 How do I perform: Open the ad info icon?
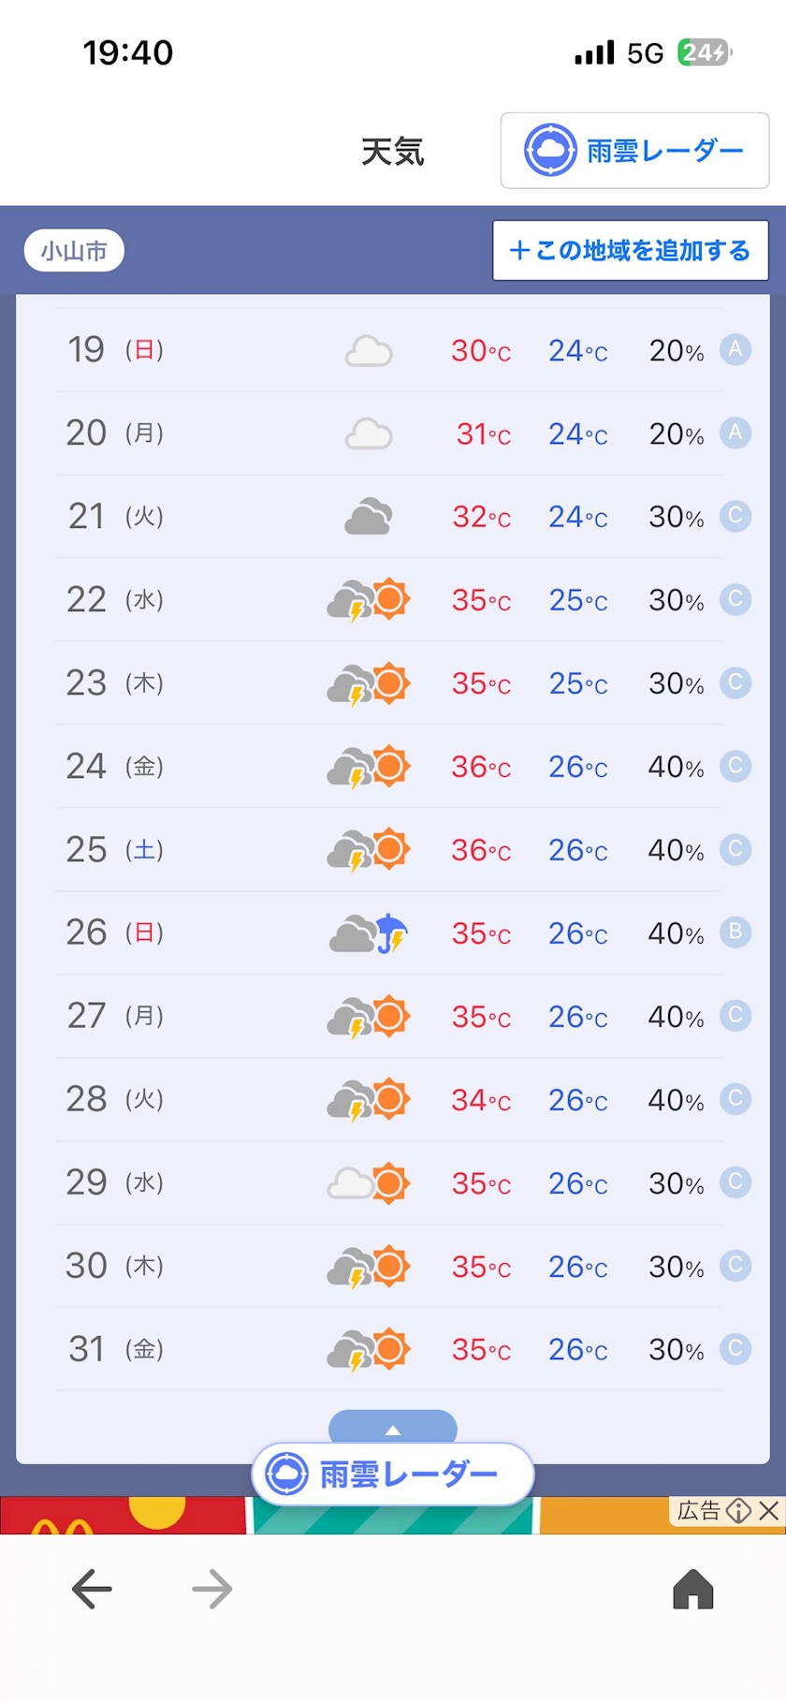click(739, 1510)
